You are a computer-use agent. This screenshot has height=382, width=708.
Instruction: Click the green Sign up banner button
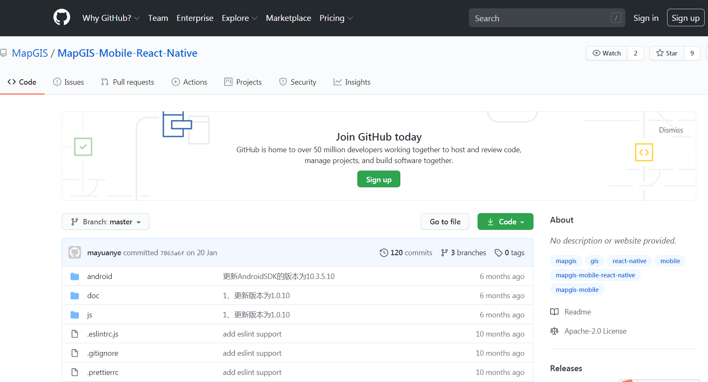point(379,179)
